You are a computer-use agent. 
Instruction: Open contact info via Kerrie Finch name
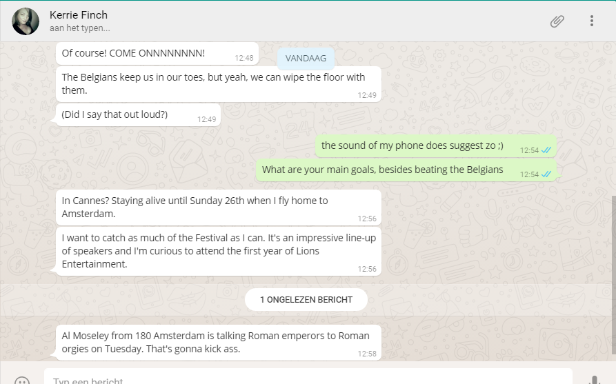(79, 14)
